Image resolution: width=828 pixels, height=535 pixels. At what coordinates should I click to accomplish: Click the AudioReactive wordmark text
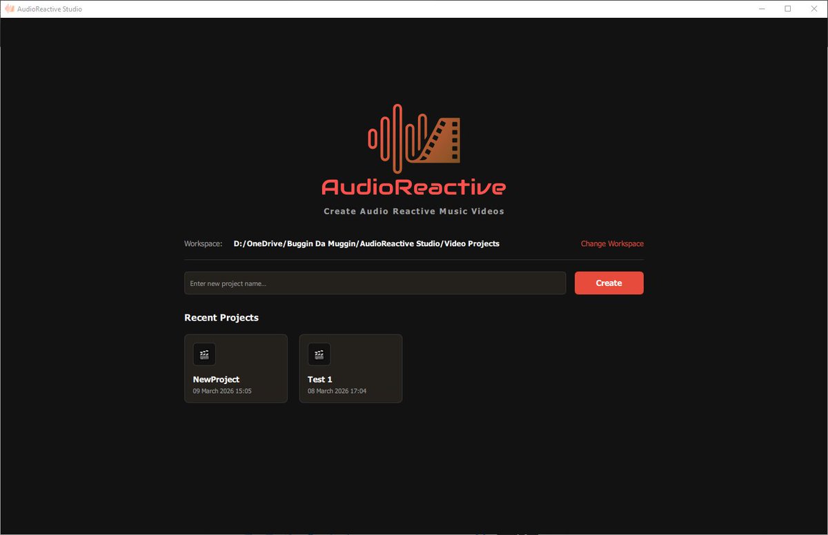pos(414,187)
